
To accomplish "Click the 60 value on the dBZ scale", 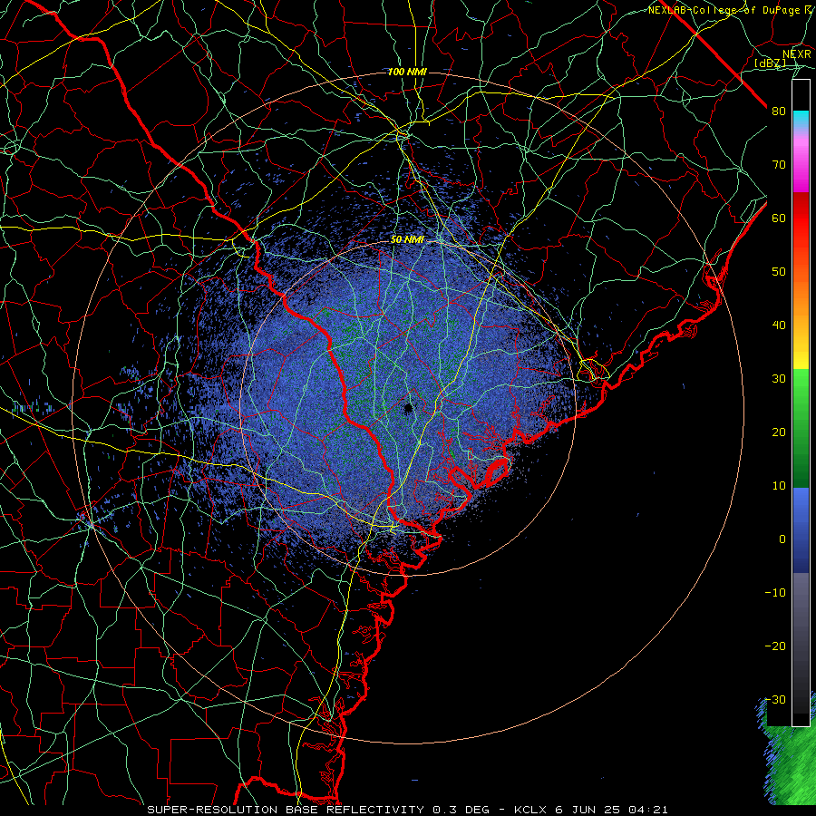I will [x=779, y=218].
